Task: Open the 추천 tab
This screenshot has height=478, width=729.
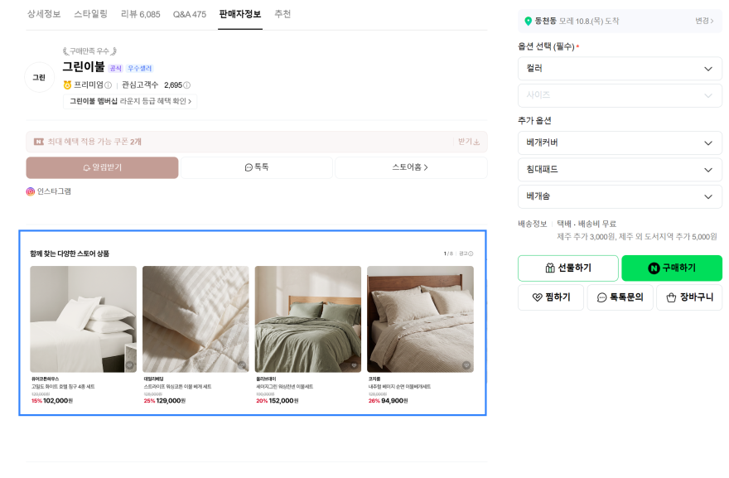Action: pos(282,14)
